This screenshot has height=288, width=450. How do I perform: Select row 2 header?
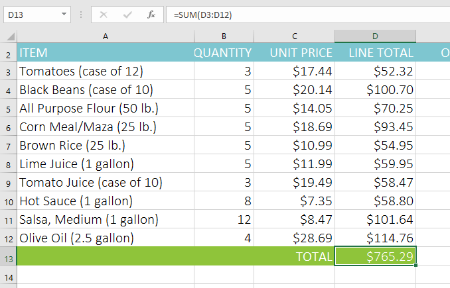click(x=8, y=53)
